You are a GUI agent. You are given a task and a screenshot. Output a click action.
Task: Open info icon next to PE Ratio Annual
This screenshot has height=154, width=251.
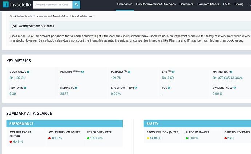coord(83,72)
